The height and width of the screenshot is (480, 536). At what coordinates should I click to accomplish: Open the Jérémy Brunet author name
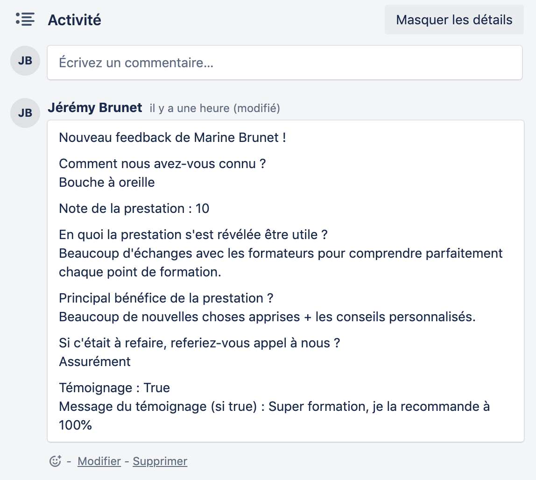click(95, 108)
